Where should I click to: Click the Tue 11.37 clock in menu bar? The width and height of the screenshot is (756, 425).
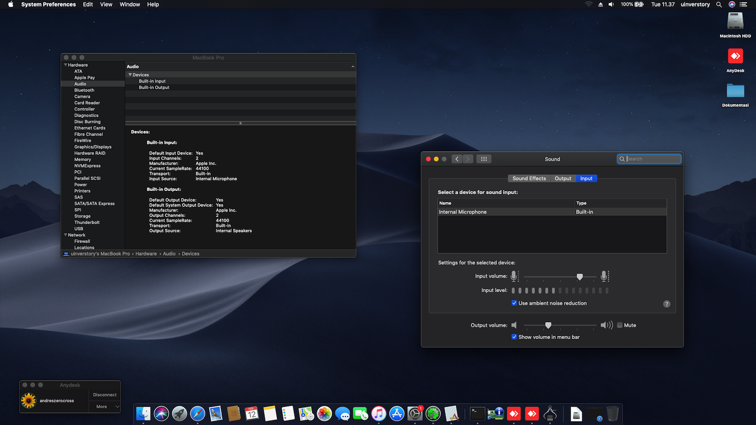coord(663,4)
